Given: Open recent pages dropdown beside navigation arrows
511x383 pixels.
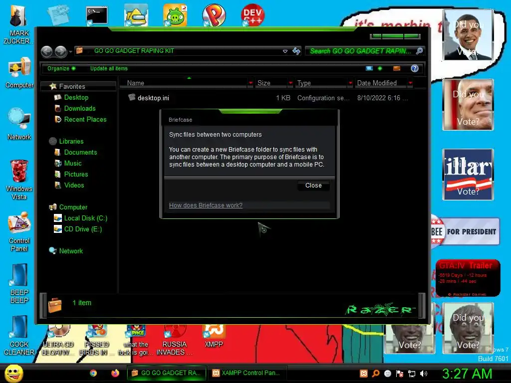Looking at the screenshot, I should click(x=70, y=51).
